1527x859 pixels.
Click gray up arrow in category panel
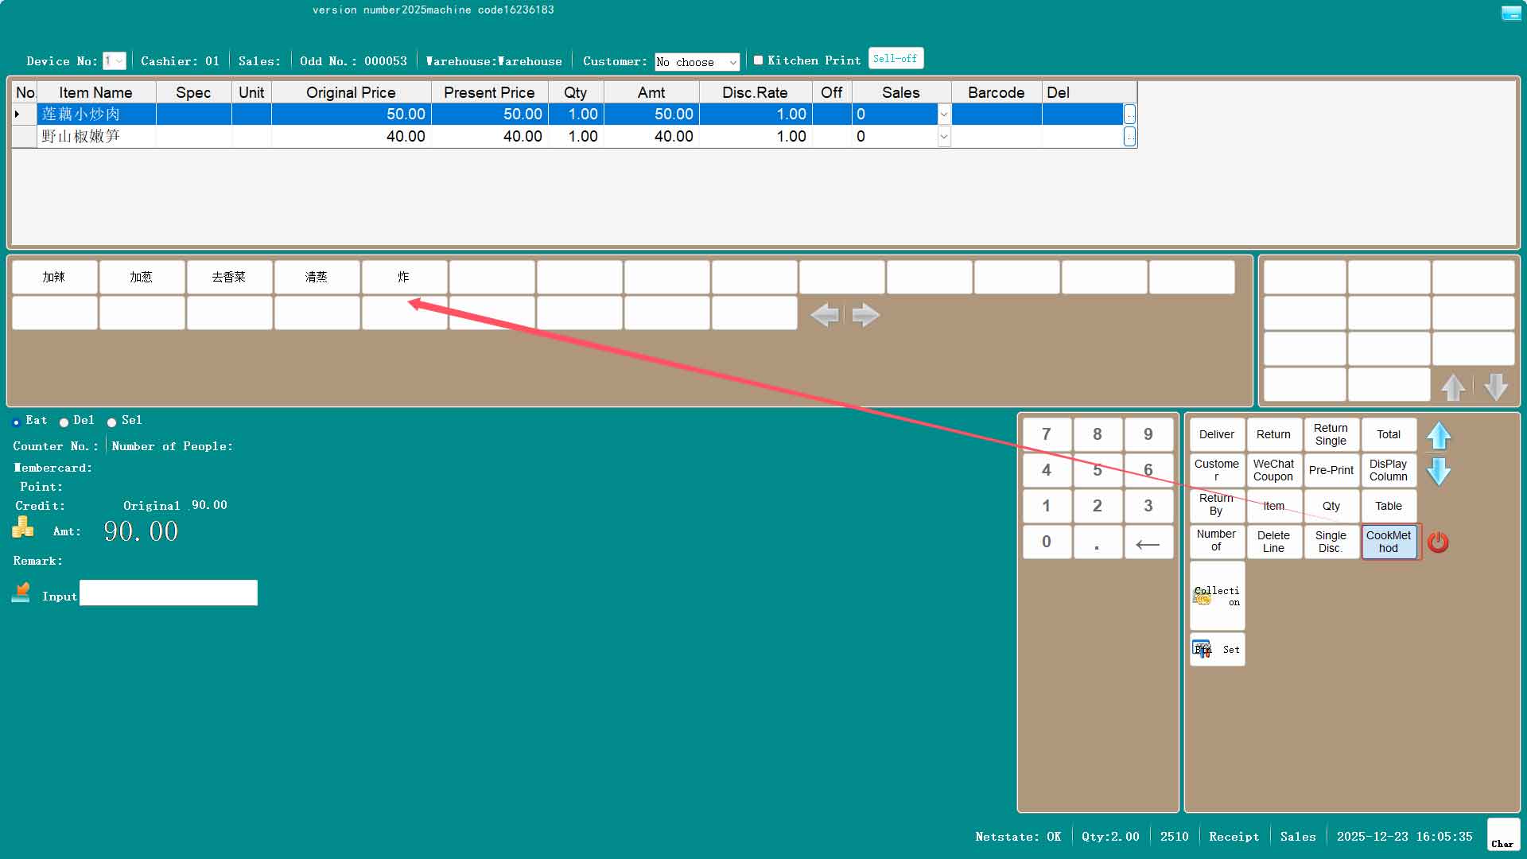coord(1453,387)
